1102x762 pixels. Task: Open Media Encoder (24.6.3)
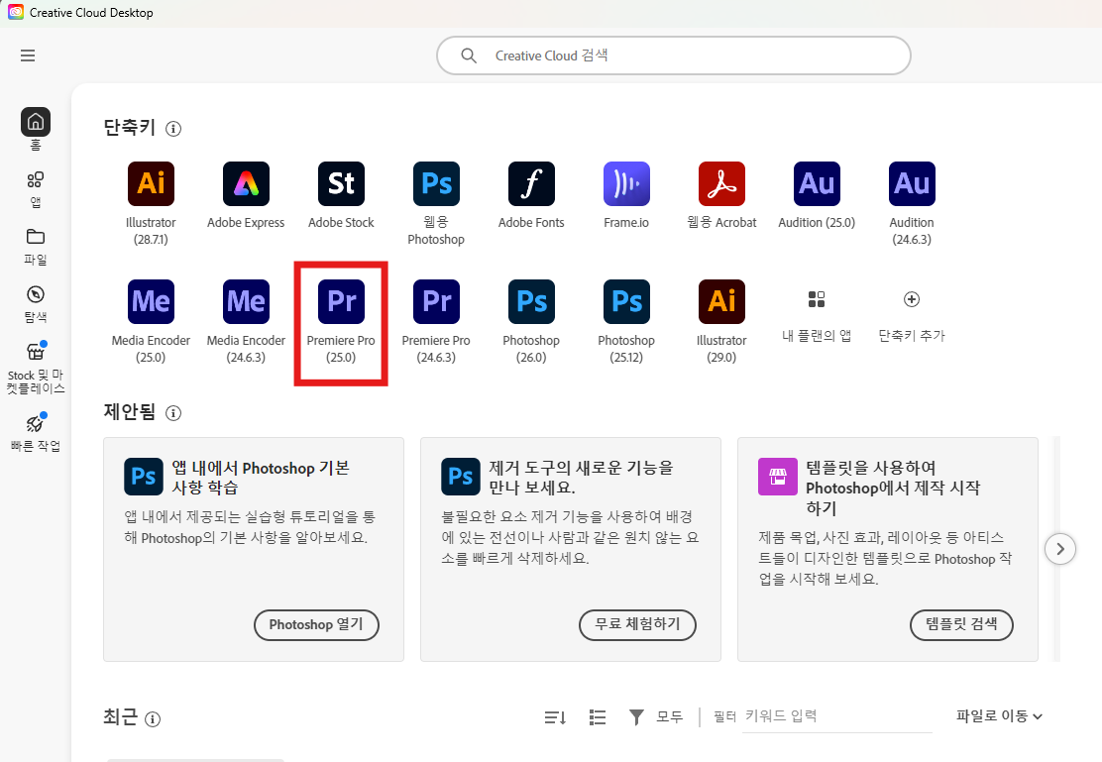246,301
